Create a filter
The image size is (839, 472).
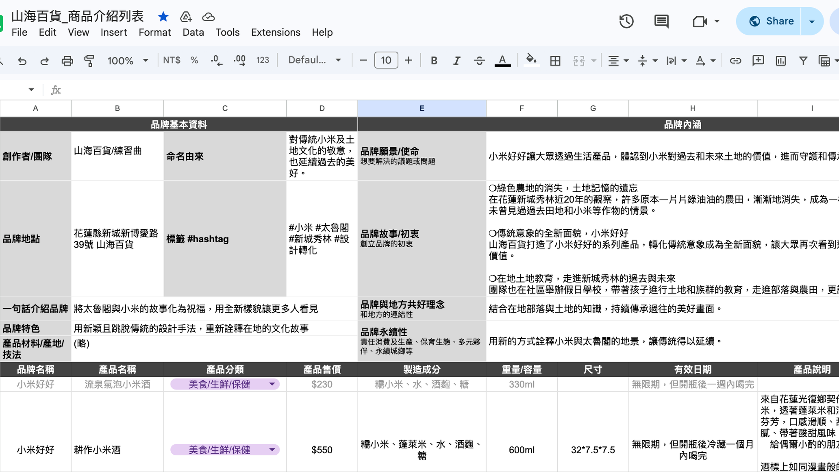803,61
